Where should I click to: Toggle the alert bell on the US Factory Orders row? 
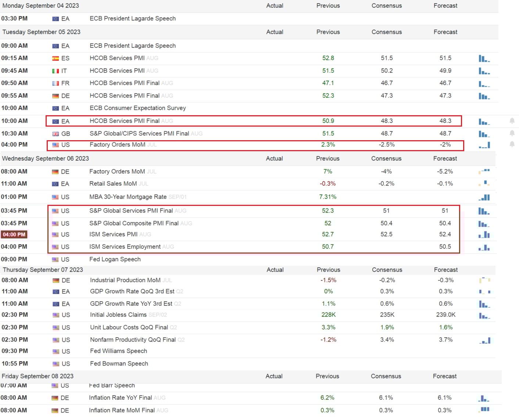512,144
